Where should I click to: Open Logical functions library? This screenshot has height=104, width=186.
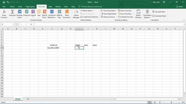[33, 14]
